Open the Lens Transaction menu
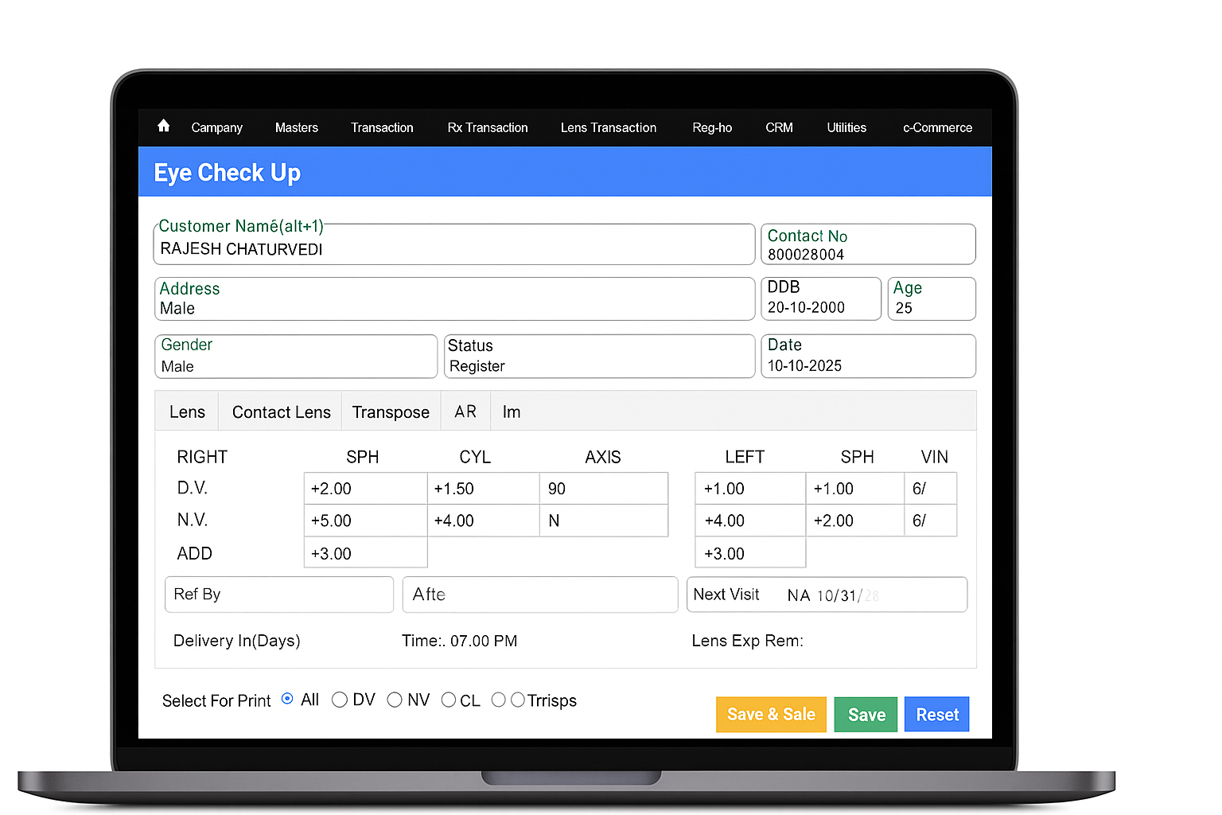Image resolution: width=1222 pixels, height=815 pixels. [608, 127]
